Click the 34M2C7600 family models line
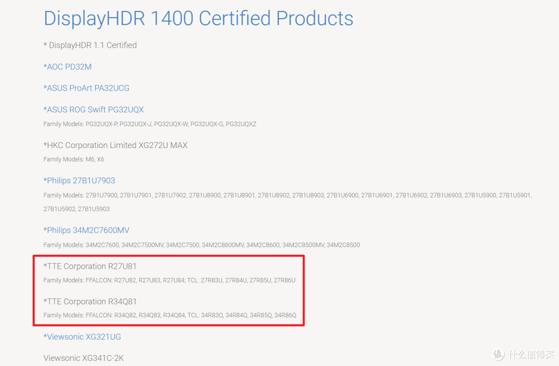 (x=201, y=245)
